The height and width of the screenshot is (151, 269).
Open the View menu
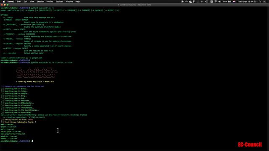(x=32, y=2)
